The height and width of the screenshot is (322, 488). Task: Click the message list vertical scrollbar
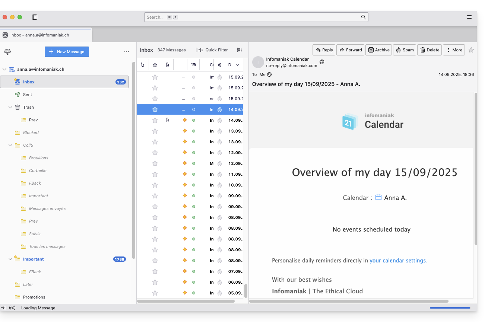pyautogui.click(x=246, y=290)
